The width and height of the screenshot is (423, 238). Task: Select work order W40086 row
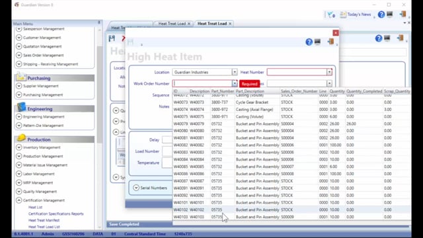(291, 174)
